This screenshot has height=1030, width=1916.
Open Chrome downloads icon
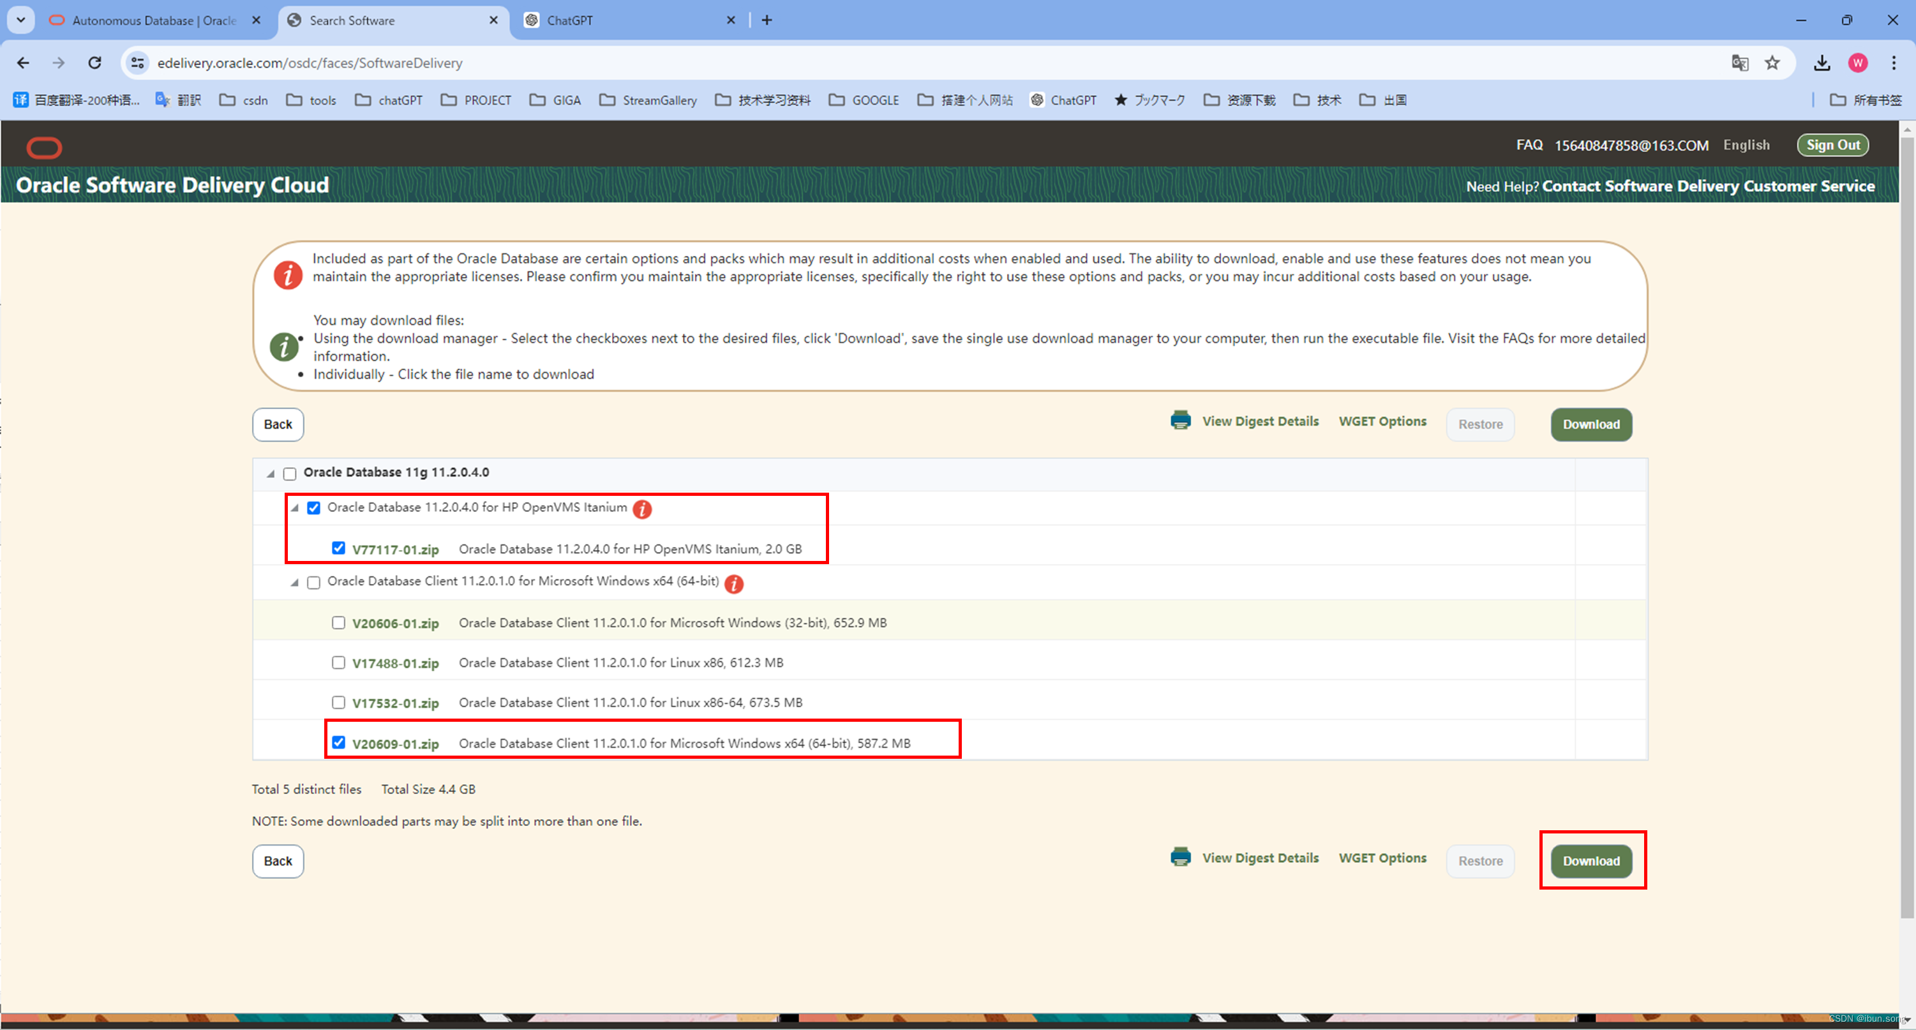(x=1822, y=63)
